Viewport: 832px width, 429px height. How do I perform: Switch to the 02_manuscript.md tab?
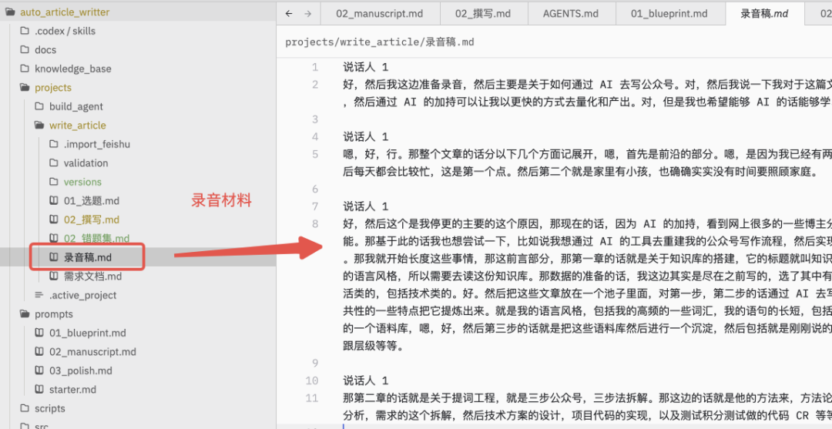point(379,14)
